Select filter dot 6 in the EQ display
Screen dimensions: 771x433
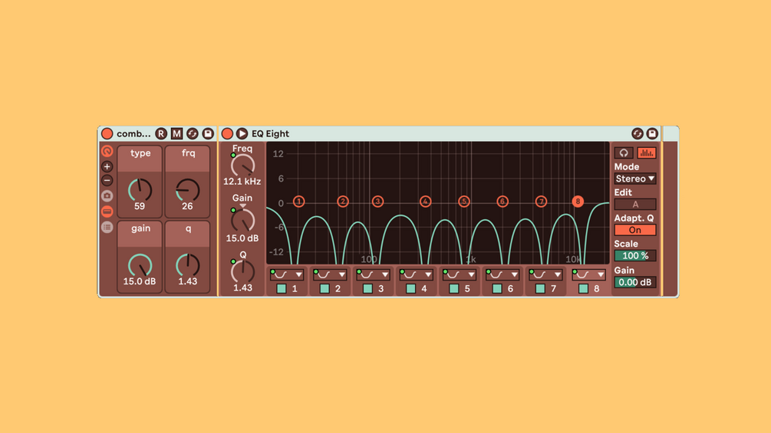(x=502, y=202)
